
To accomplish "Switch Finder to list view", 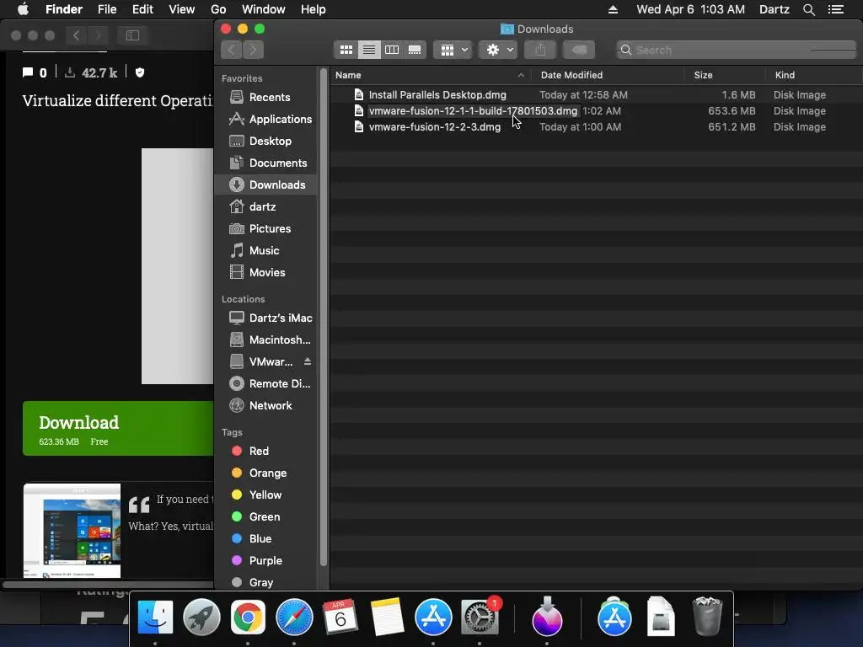I will tap(369, 50).
